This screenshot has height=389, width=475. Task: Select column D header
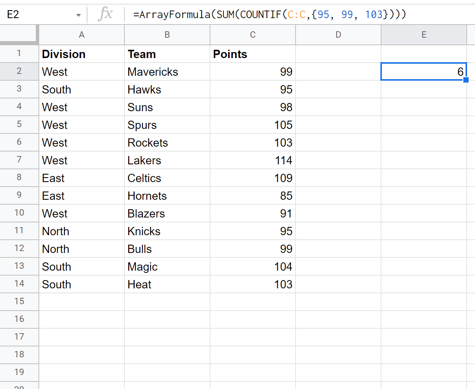[338, 35]
